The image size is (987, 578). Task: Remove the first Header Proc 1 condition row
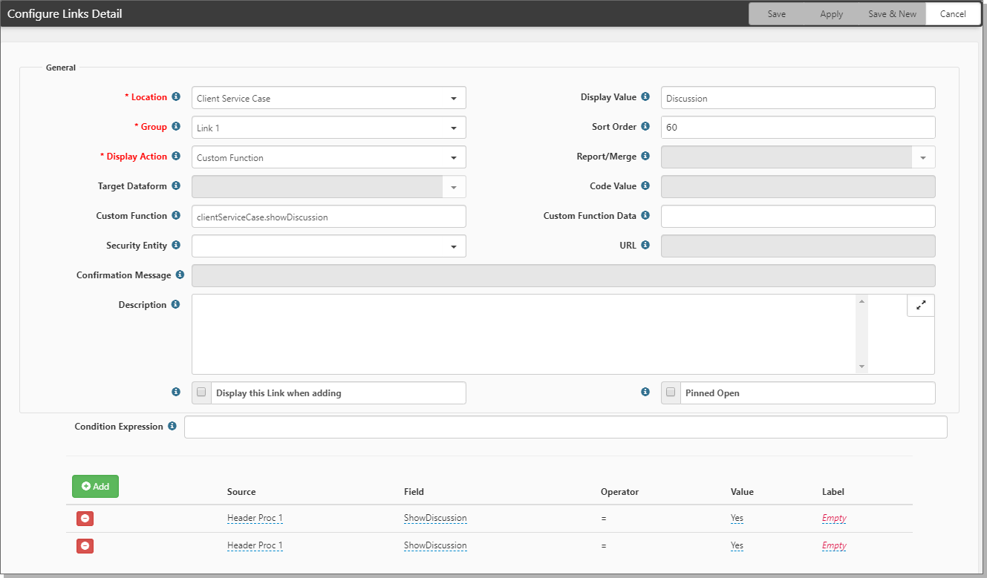click(x=85, y=519)
